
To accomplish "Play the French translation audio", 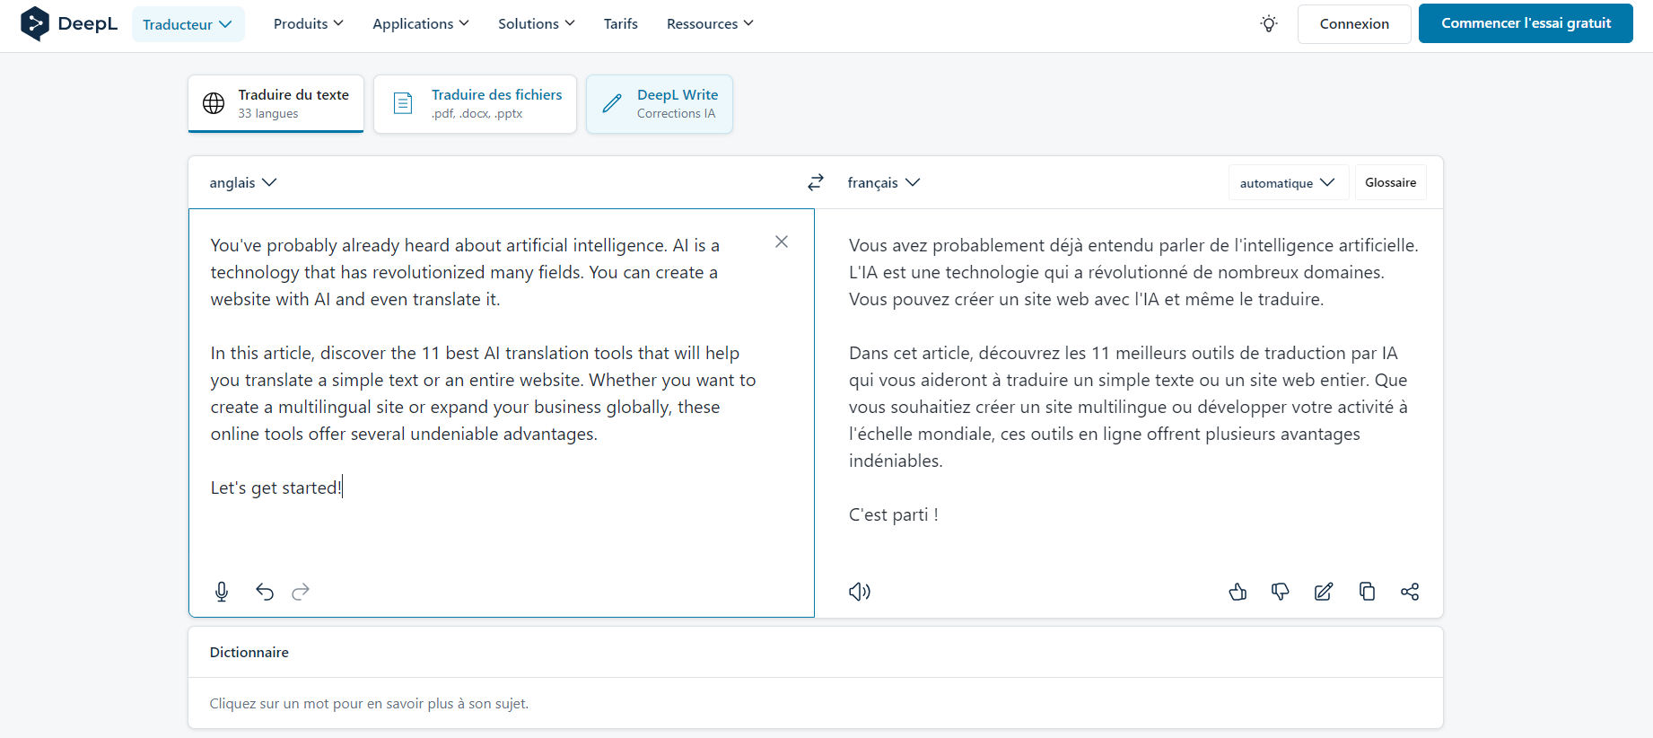I will point(860,591).
